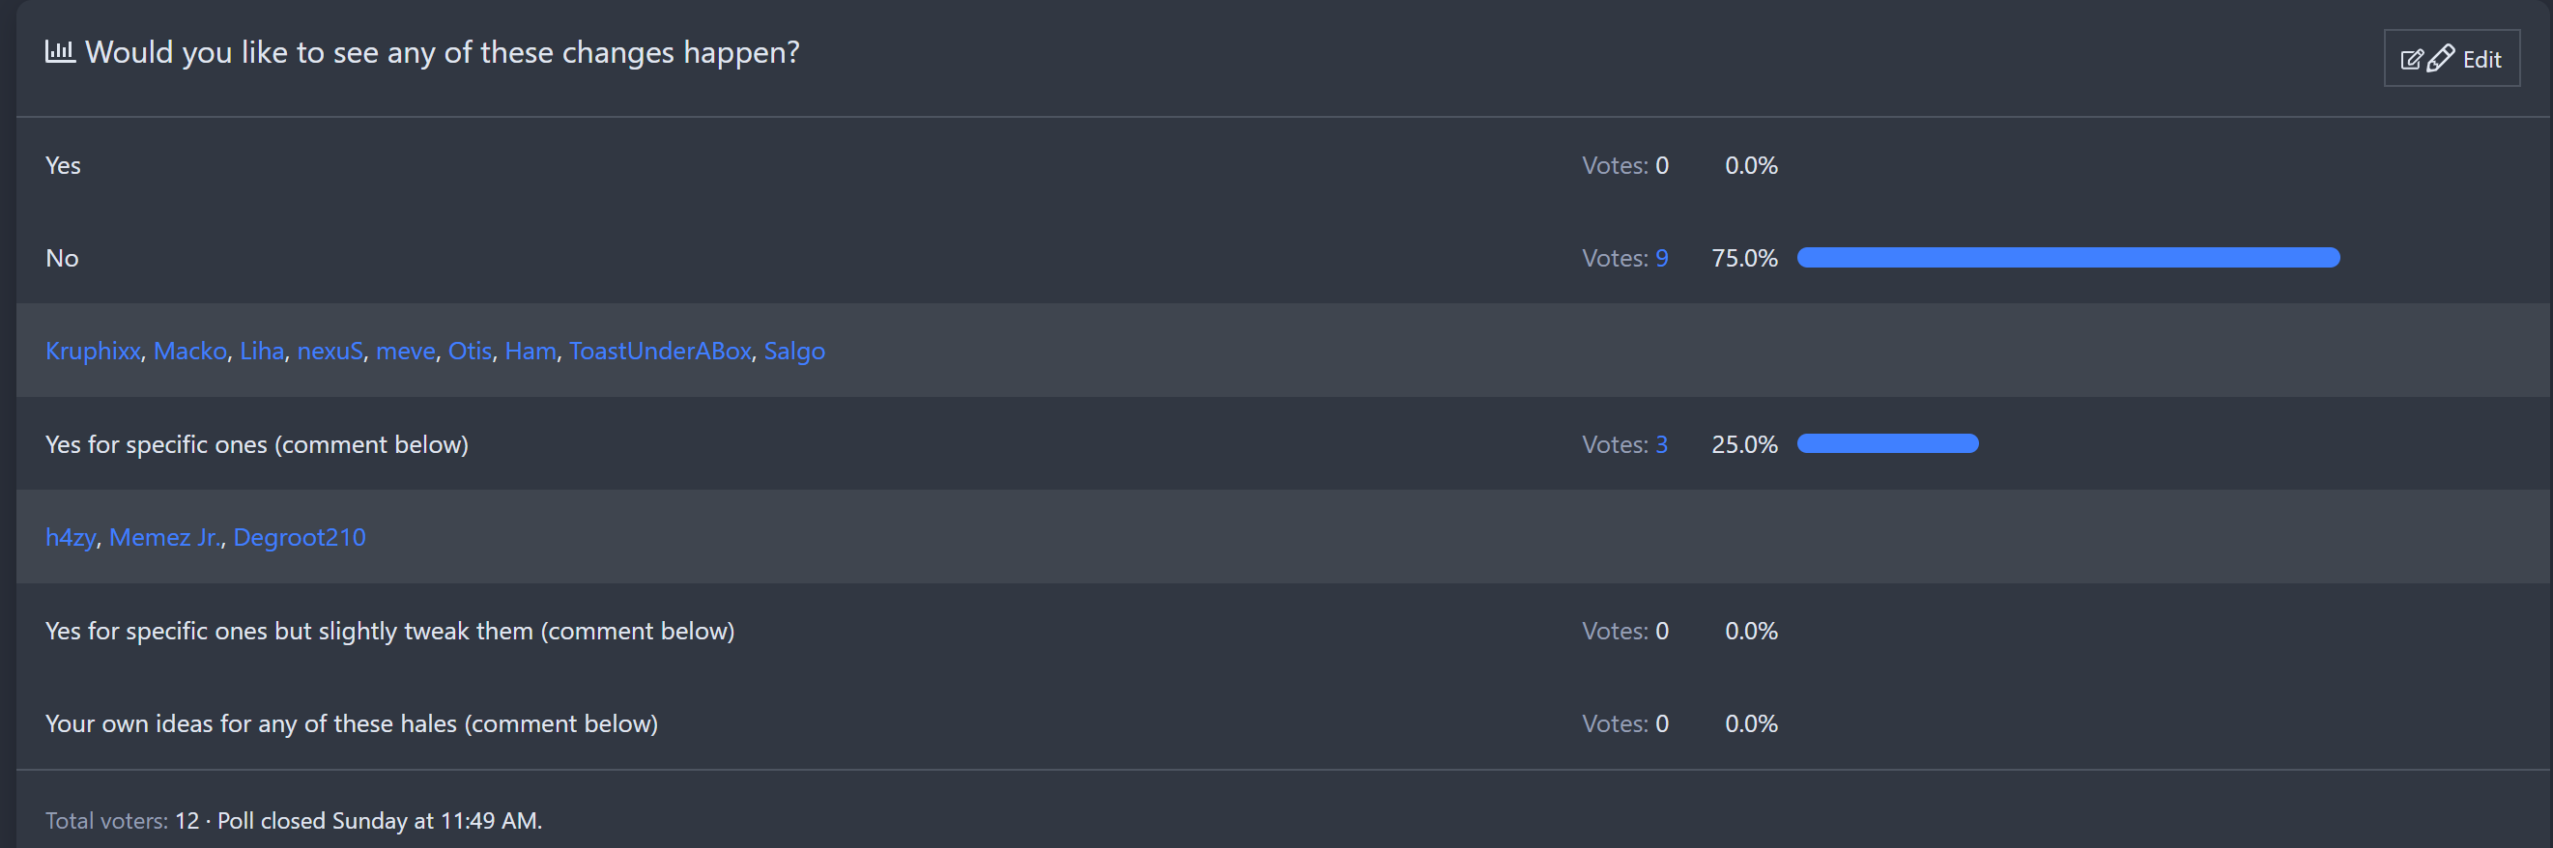Click the pencil icon in Edit button

coord(2441,59)
